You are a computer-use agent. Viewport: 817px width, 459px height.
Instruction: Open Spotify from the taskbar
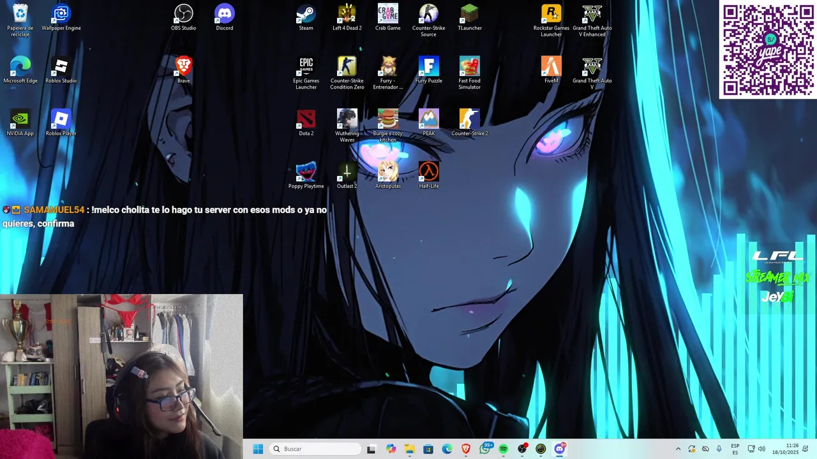coord(504,449)
